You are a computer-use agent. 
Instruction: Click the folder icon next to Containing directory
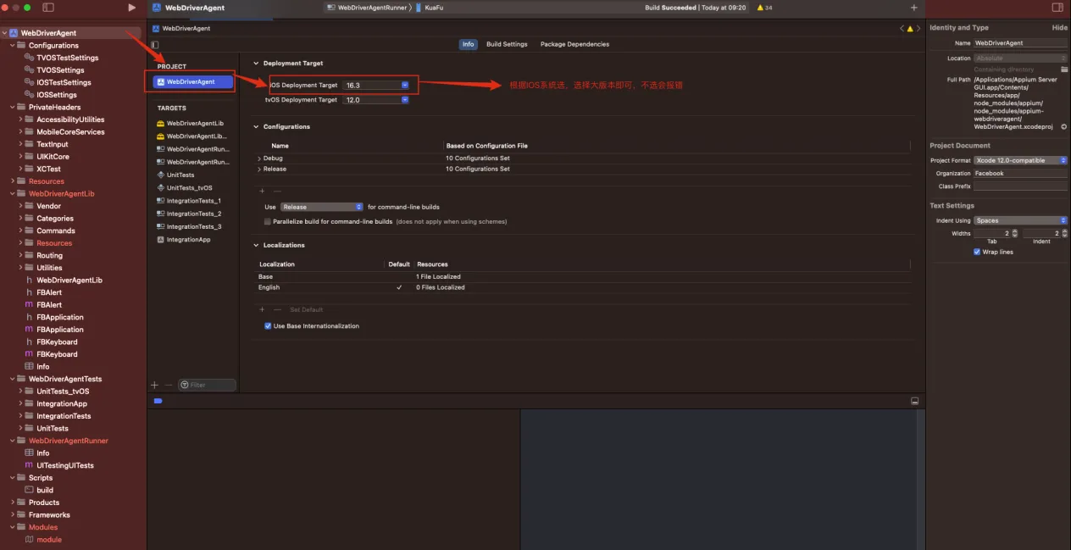[x=1063, y=69]
